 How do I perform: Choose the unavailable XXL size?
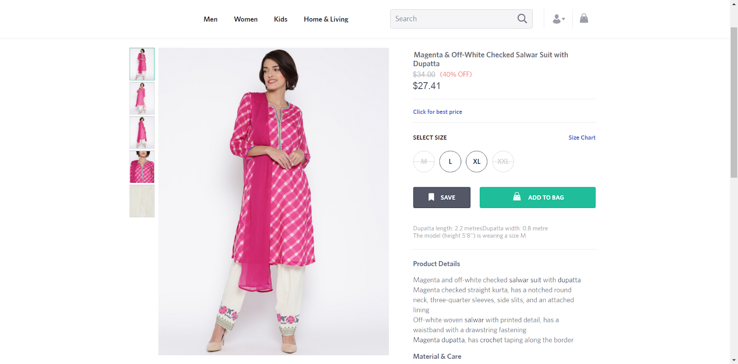click(503, 161)
